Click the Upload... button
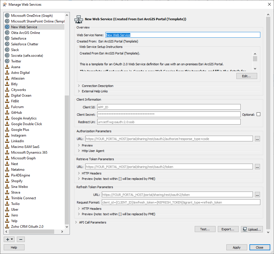The image size is (274, 254). click(x=252, y=229)
